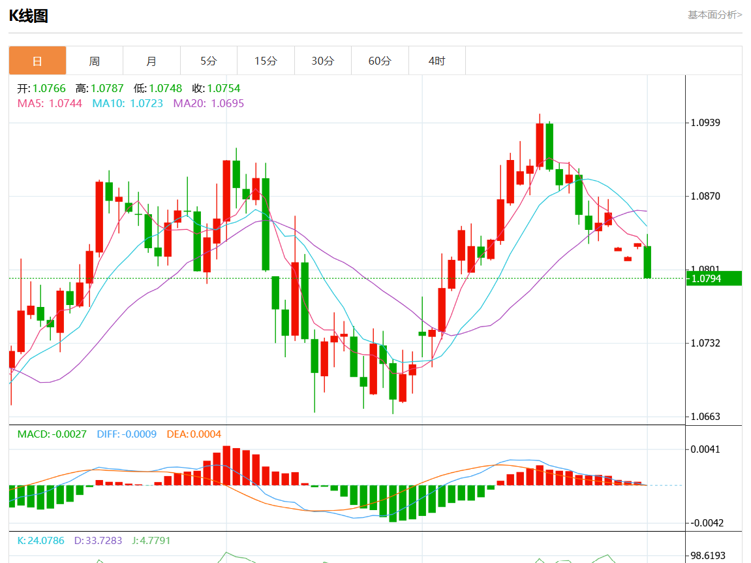
Task: Click the green 1.0794 current price tag
Action: coord(714,279)
